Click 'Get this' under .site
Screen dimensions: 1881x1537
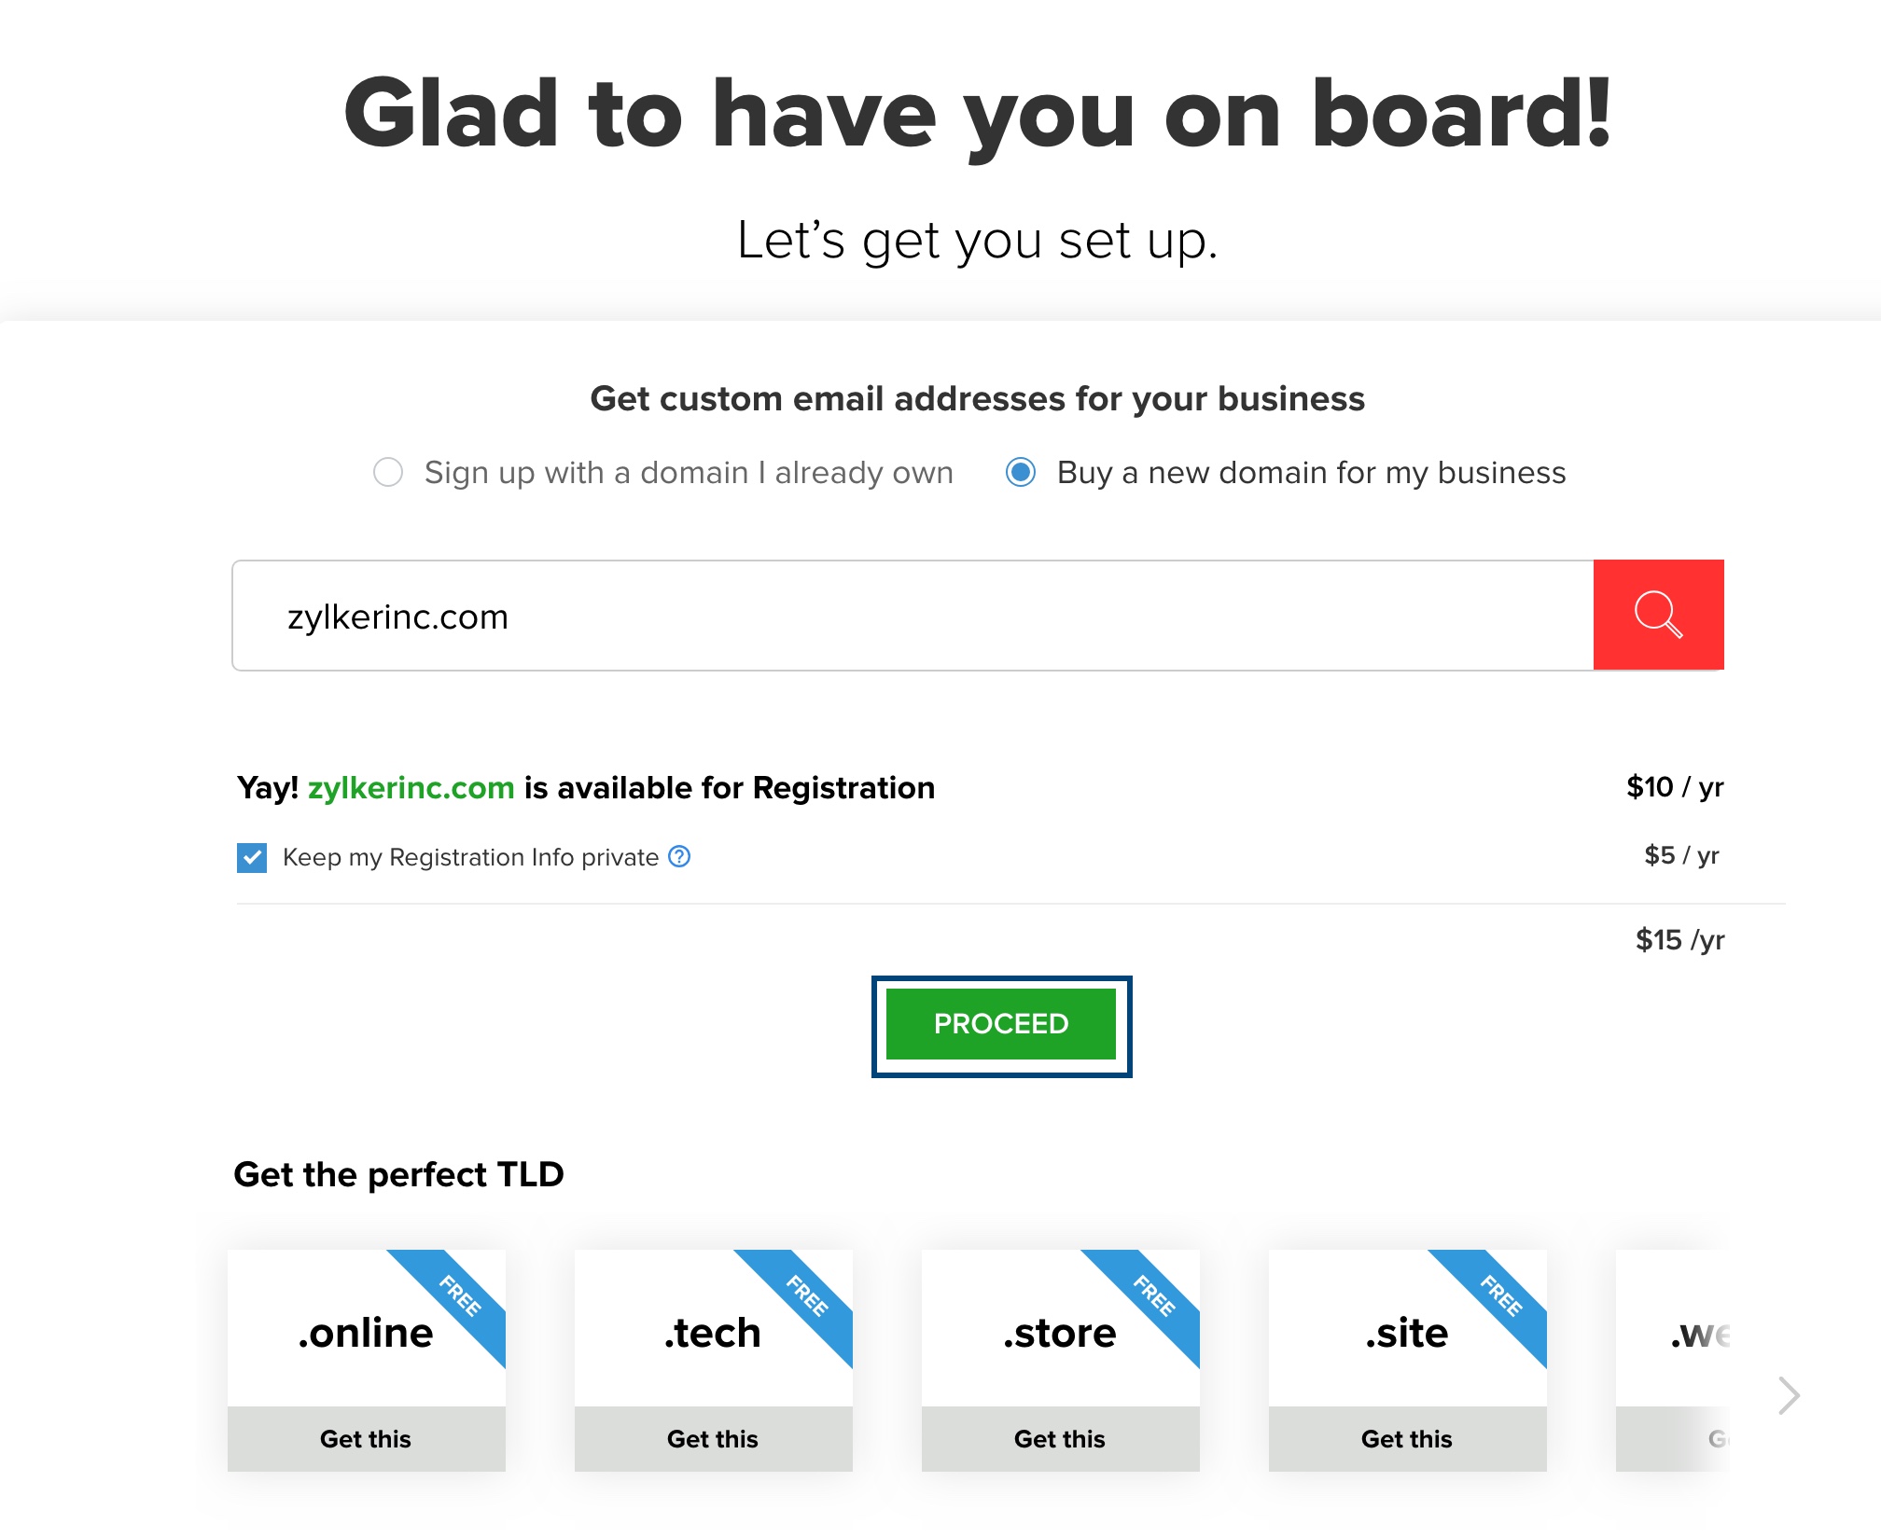click(x=1407, y=1438)
